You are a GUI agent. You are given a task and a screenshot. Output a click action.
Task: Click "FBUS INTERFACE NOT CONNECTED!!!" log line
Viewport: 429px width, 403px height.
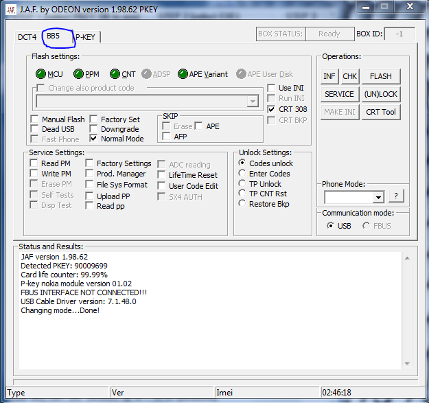pos(84,292)
